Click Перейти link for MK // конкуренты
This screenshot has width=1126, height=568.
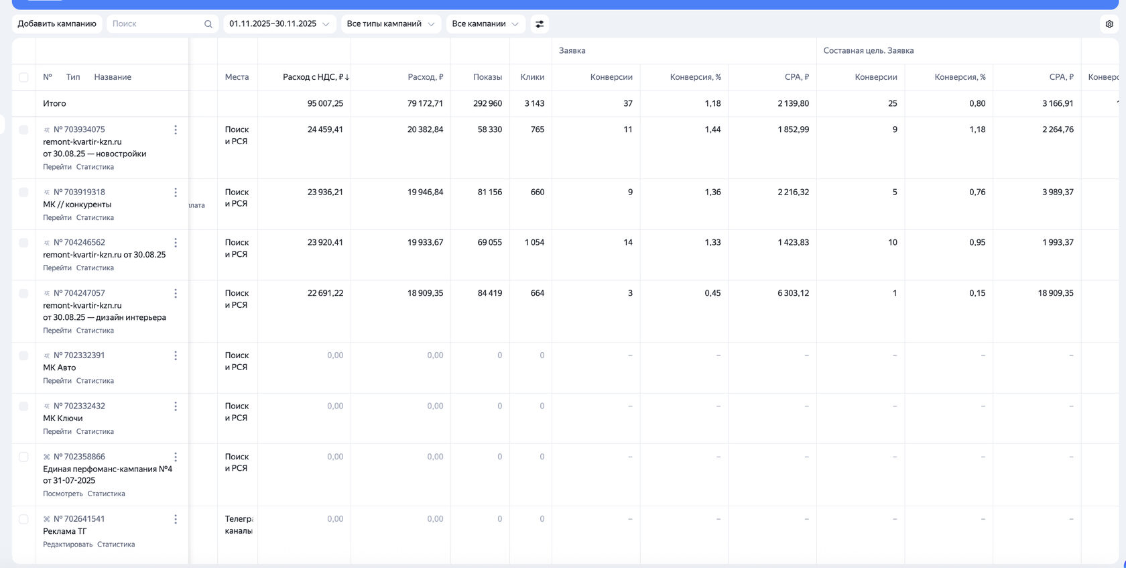[57, 218]
